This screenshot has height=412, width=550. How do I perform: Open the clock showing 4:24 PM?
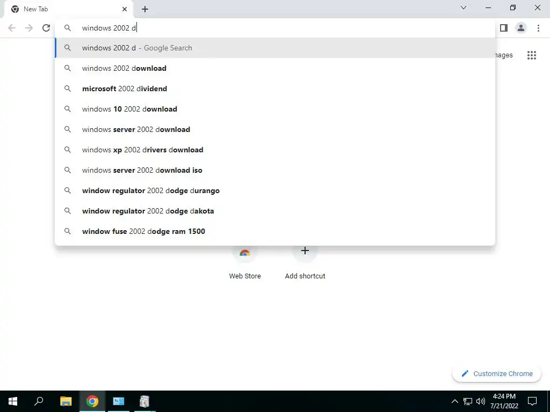point(504,401)
